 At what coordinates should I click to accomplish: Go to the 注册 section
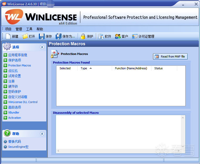point(11,81)
